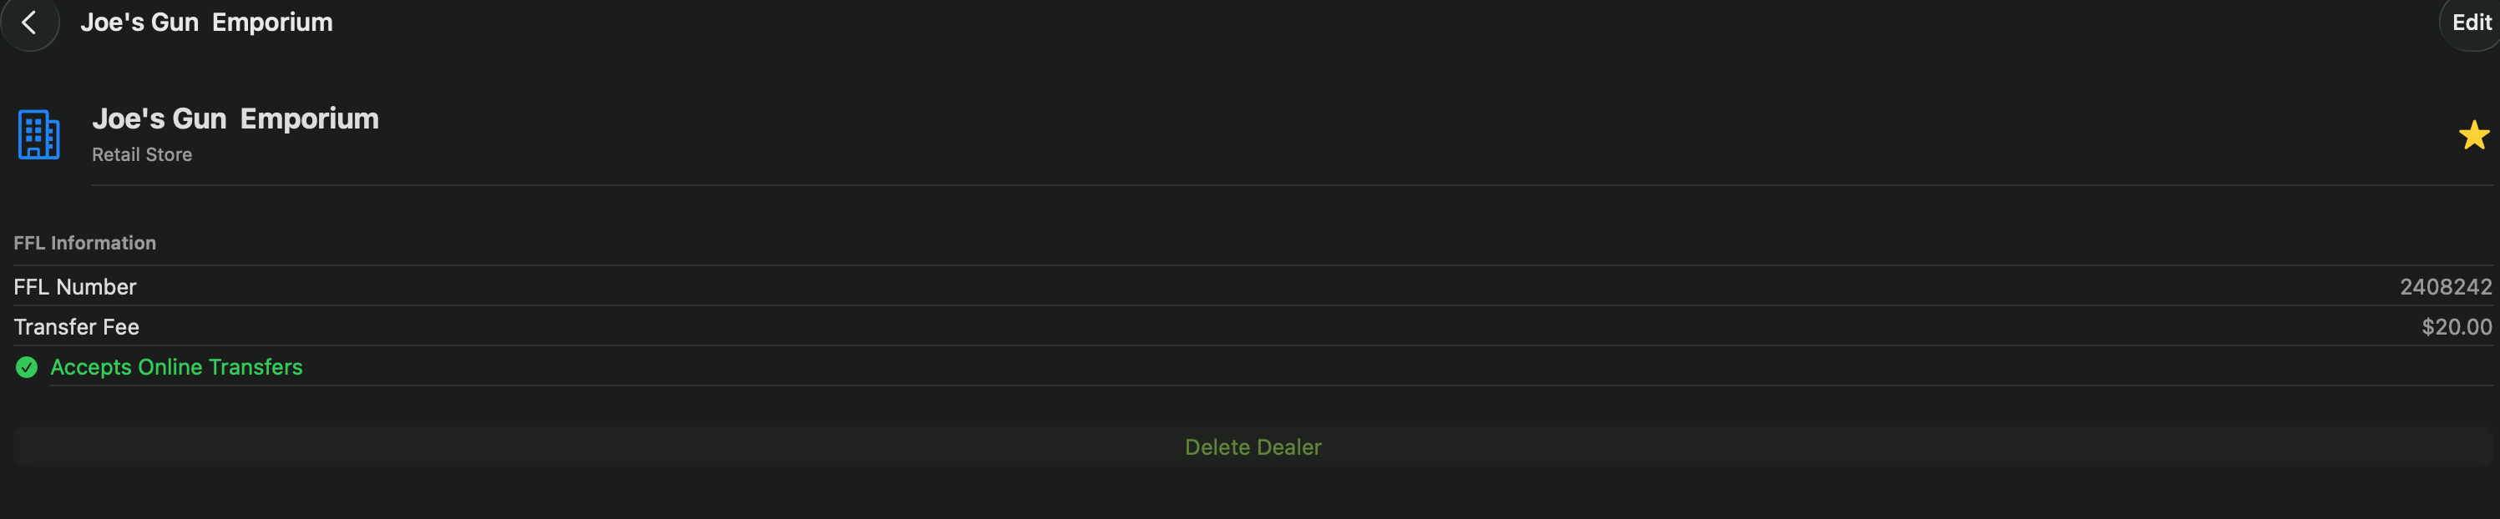Image resolution: width=2500 pixels, height=519 pixels.
Task: Click the middle of the Transfer Fee row
Action: pos(1252,327)
